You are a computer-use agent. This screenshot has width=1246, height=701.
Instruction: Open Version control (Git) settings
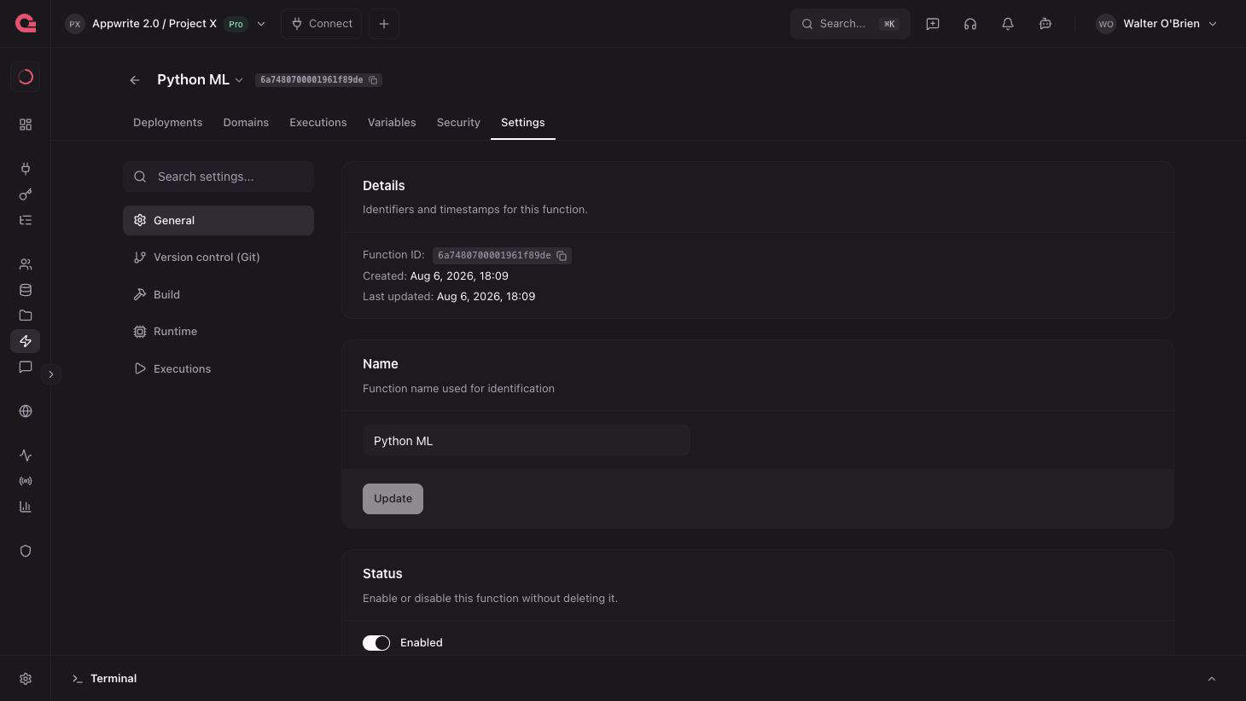218,257
